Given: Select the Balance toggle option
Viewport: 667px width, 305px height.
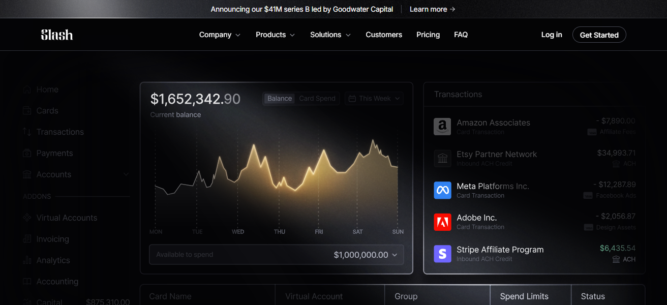Looking at the screenshot, I should pos(280,99).
